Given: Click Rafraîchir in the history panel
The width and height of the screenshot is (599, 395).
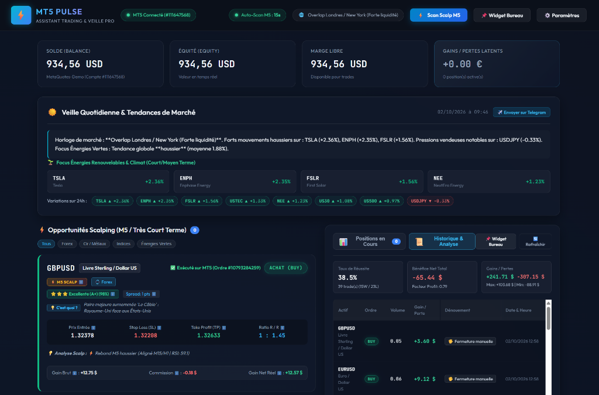Looking at the screenshot, I should [535, 242].
